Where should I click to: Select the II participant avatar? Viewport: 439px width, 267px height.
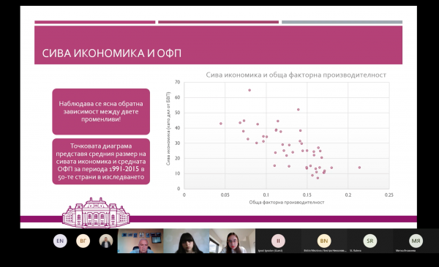pos(278,241)
